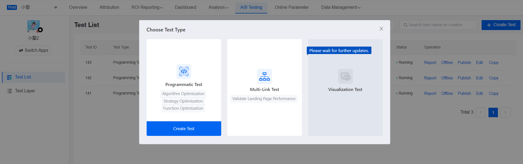
Task: Click the app avatar image for 小擎2
Action: (x=34, y=26)
